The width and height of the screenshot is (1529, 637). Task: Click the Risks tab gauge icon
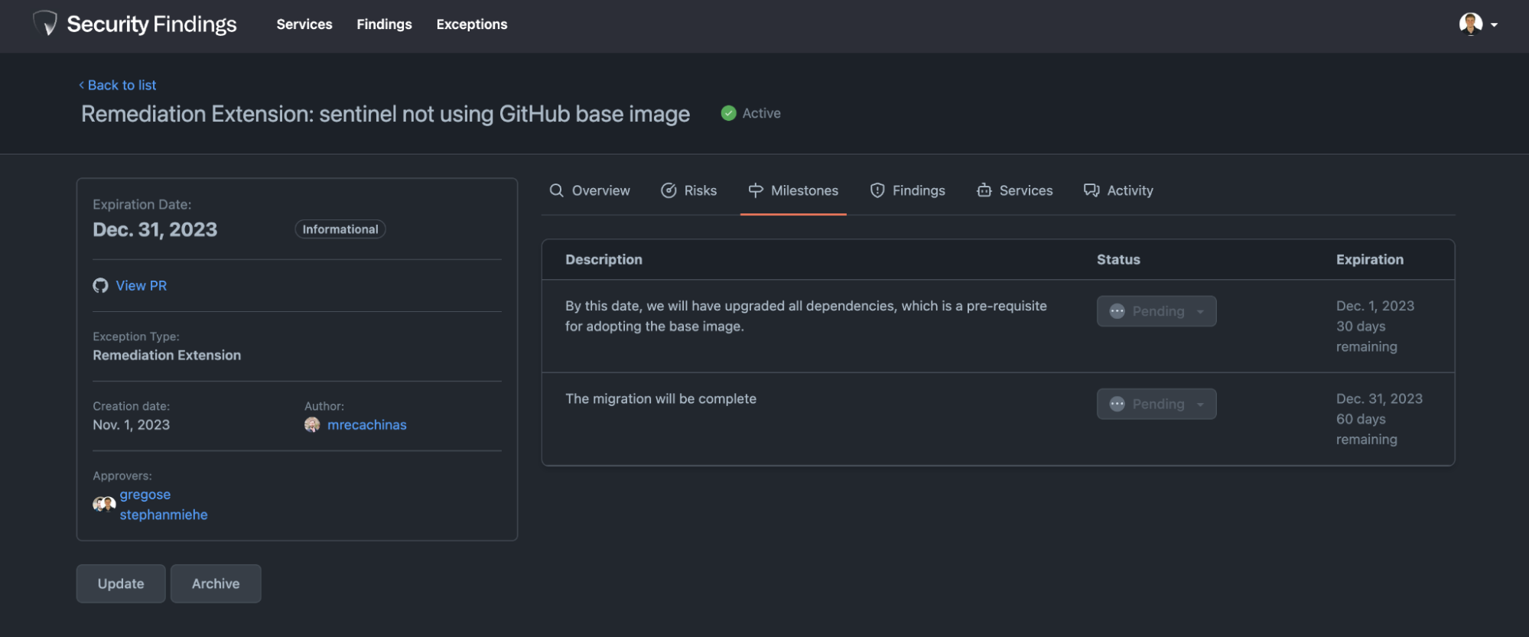(x=669, y=190)
